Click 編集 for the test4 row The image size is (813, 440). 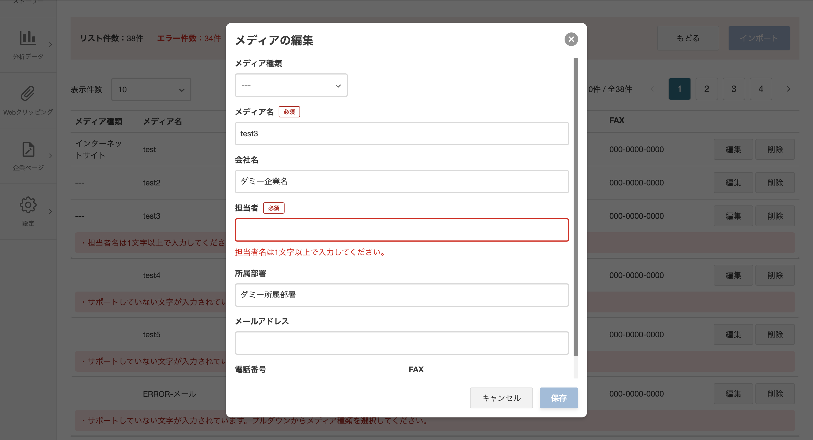[x=733, y=275]
